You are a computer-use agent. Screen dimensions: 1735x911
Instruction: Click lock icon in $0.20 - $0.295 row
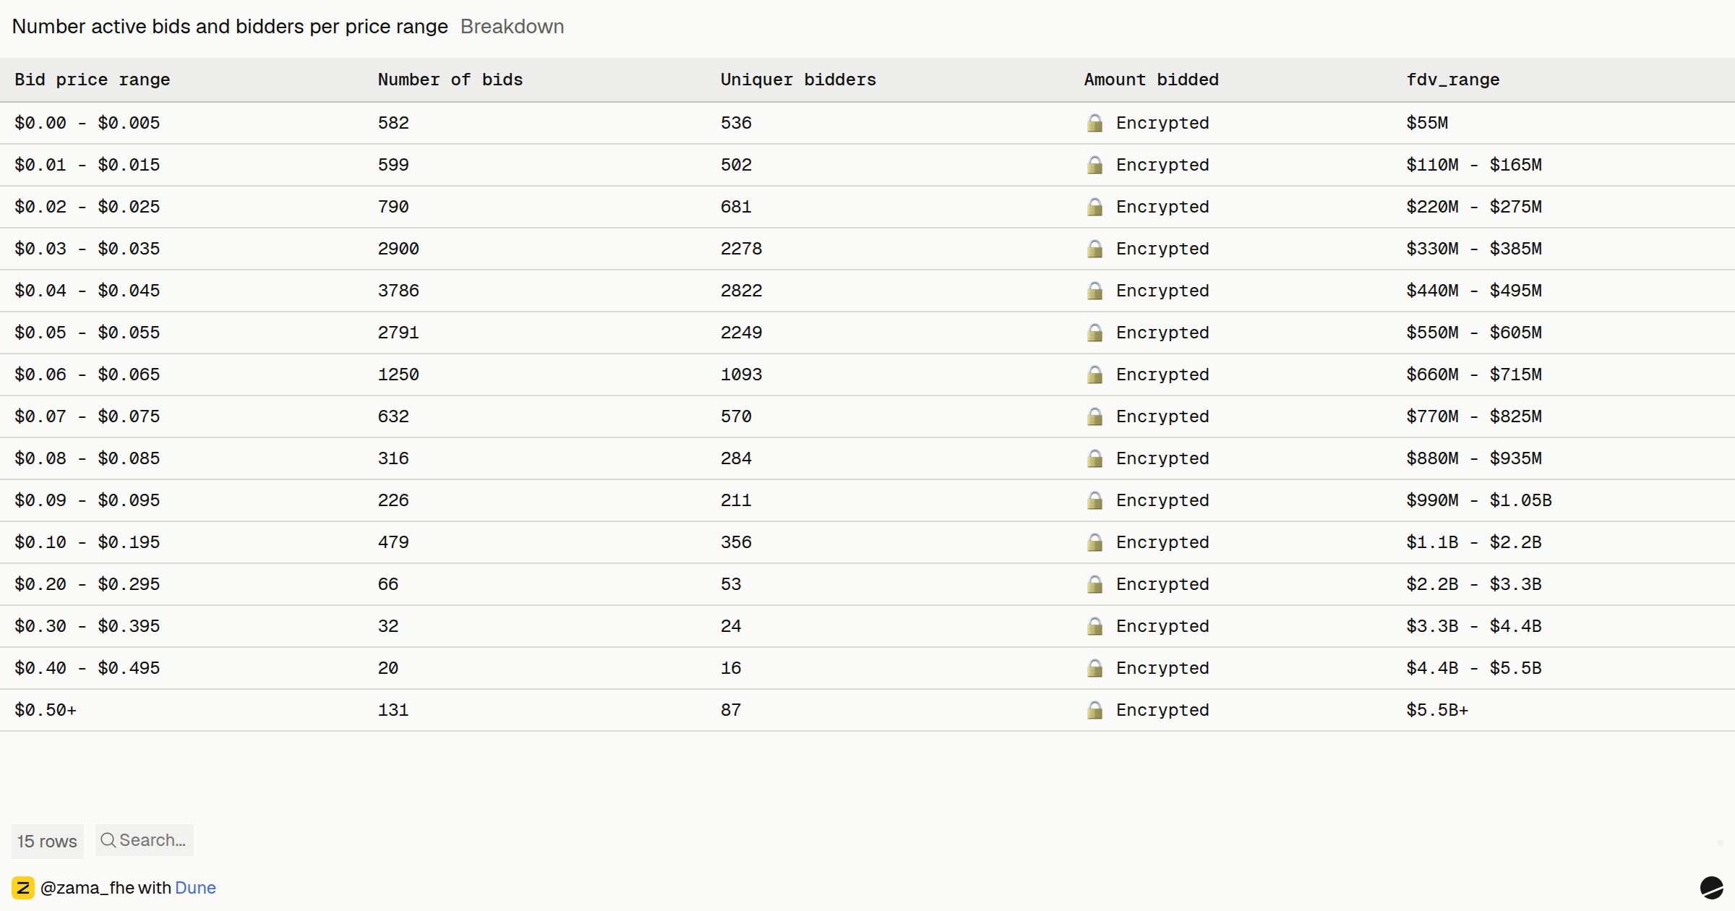[x=1095, y=584]
